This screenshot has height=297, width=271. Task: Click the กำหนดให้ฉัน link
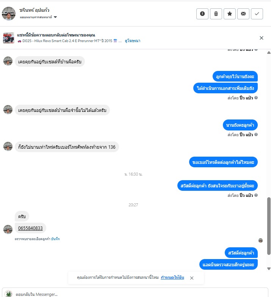172,277
